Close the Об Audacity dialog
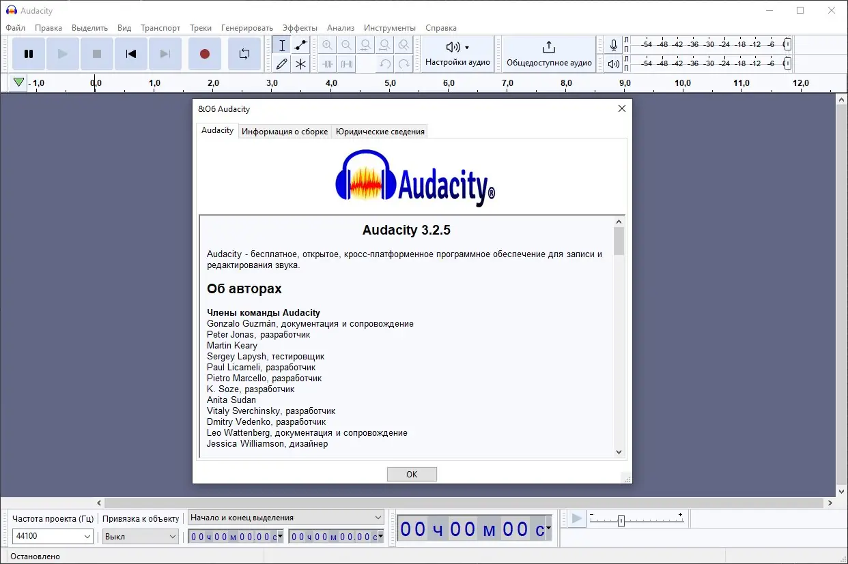 click(x=621, y=108)
